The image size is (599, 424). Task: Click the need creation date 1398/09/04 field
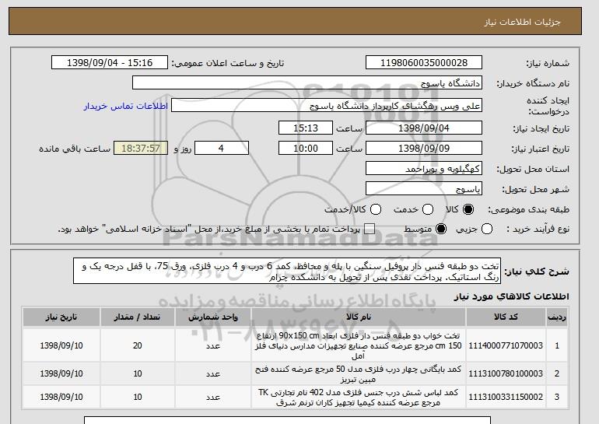424,128
